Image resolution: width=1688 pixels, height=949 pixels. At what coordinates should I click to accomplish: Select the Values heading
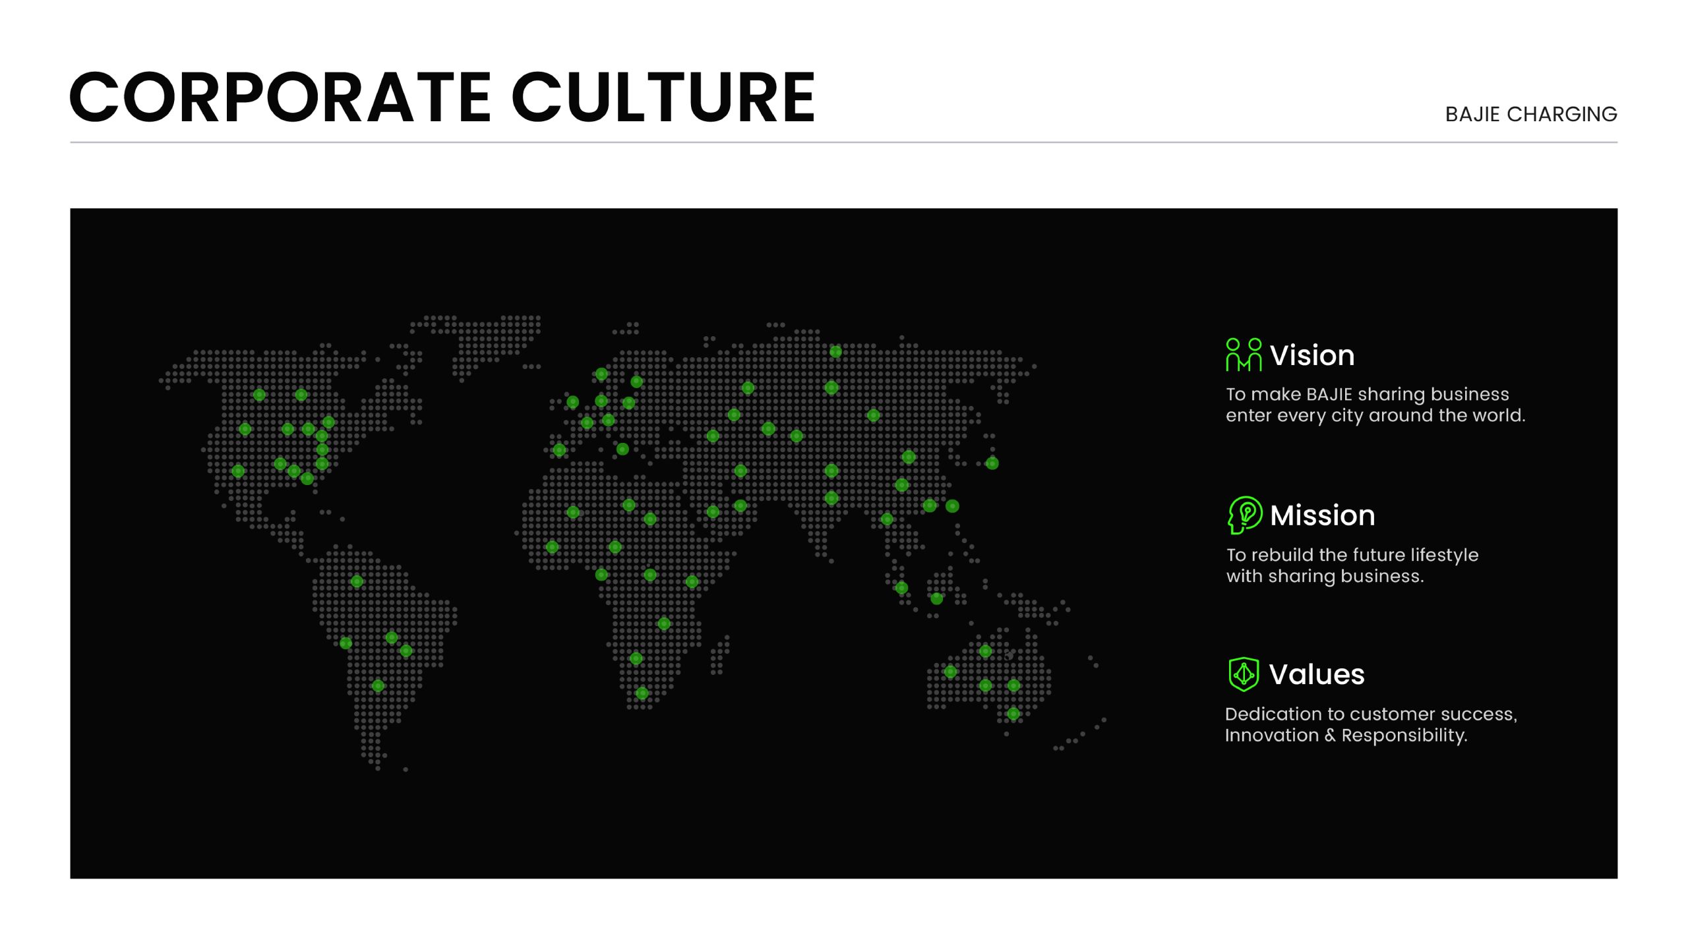(x=1317, y=674)
